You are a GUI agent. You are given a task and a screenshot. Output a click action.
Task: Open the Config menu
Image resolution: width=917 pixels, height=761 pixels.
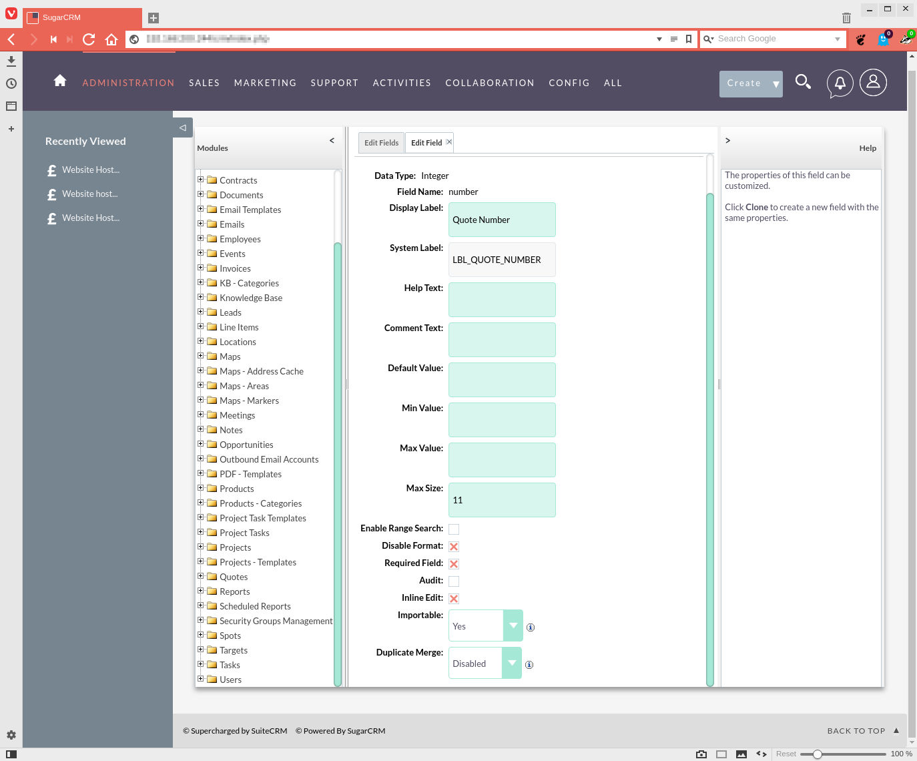[x=569, y=83]
